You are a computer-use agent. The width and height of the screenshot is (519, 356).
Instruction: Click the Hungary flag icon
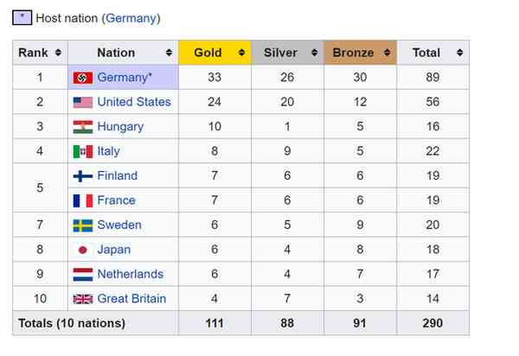coord(83,127)
